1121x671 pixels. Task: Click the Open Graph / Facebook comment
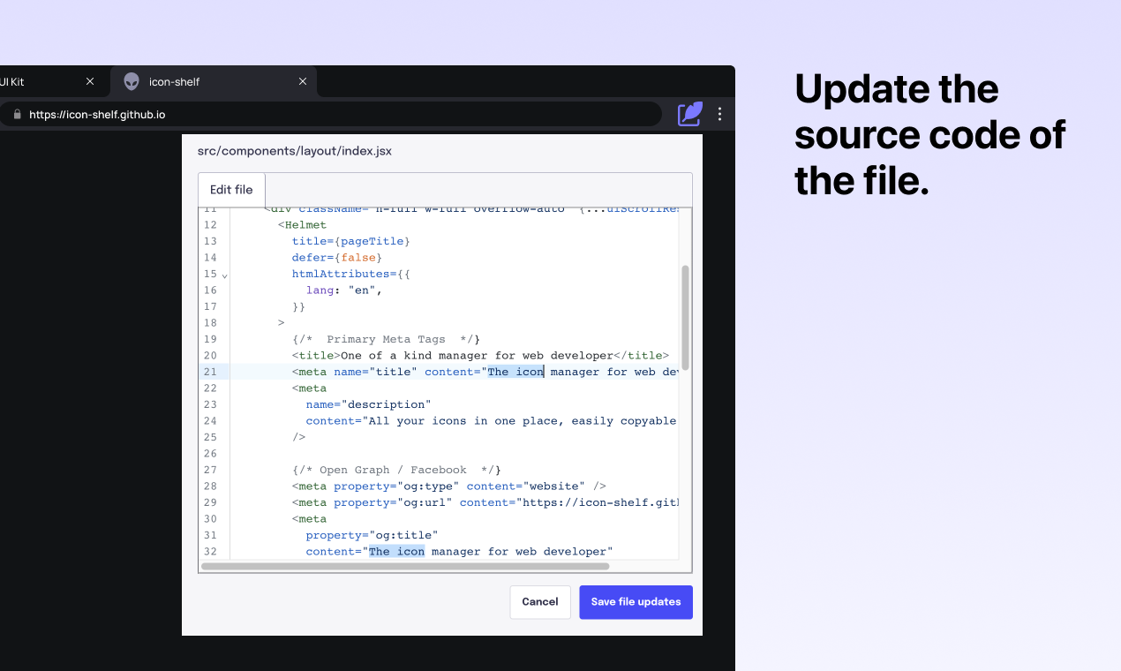click(x=396, y=470)
